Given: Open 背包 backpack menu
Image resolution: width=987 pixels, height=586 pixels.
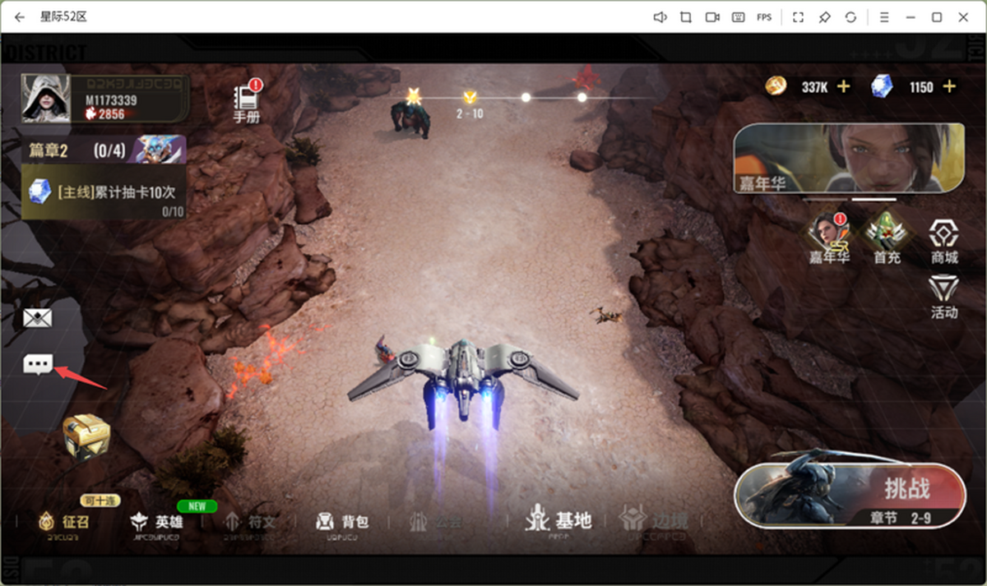Looking at the screenshot, I should pos(342,523).
